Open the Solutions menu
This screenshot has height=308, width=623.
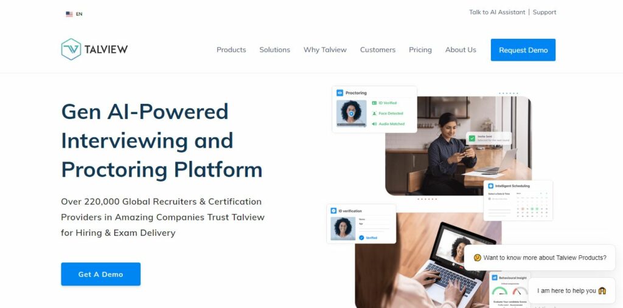pos(274,50)
